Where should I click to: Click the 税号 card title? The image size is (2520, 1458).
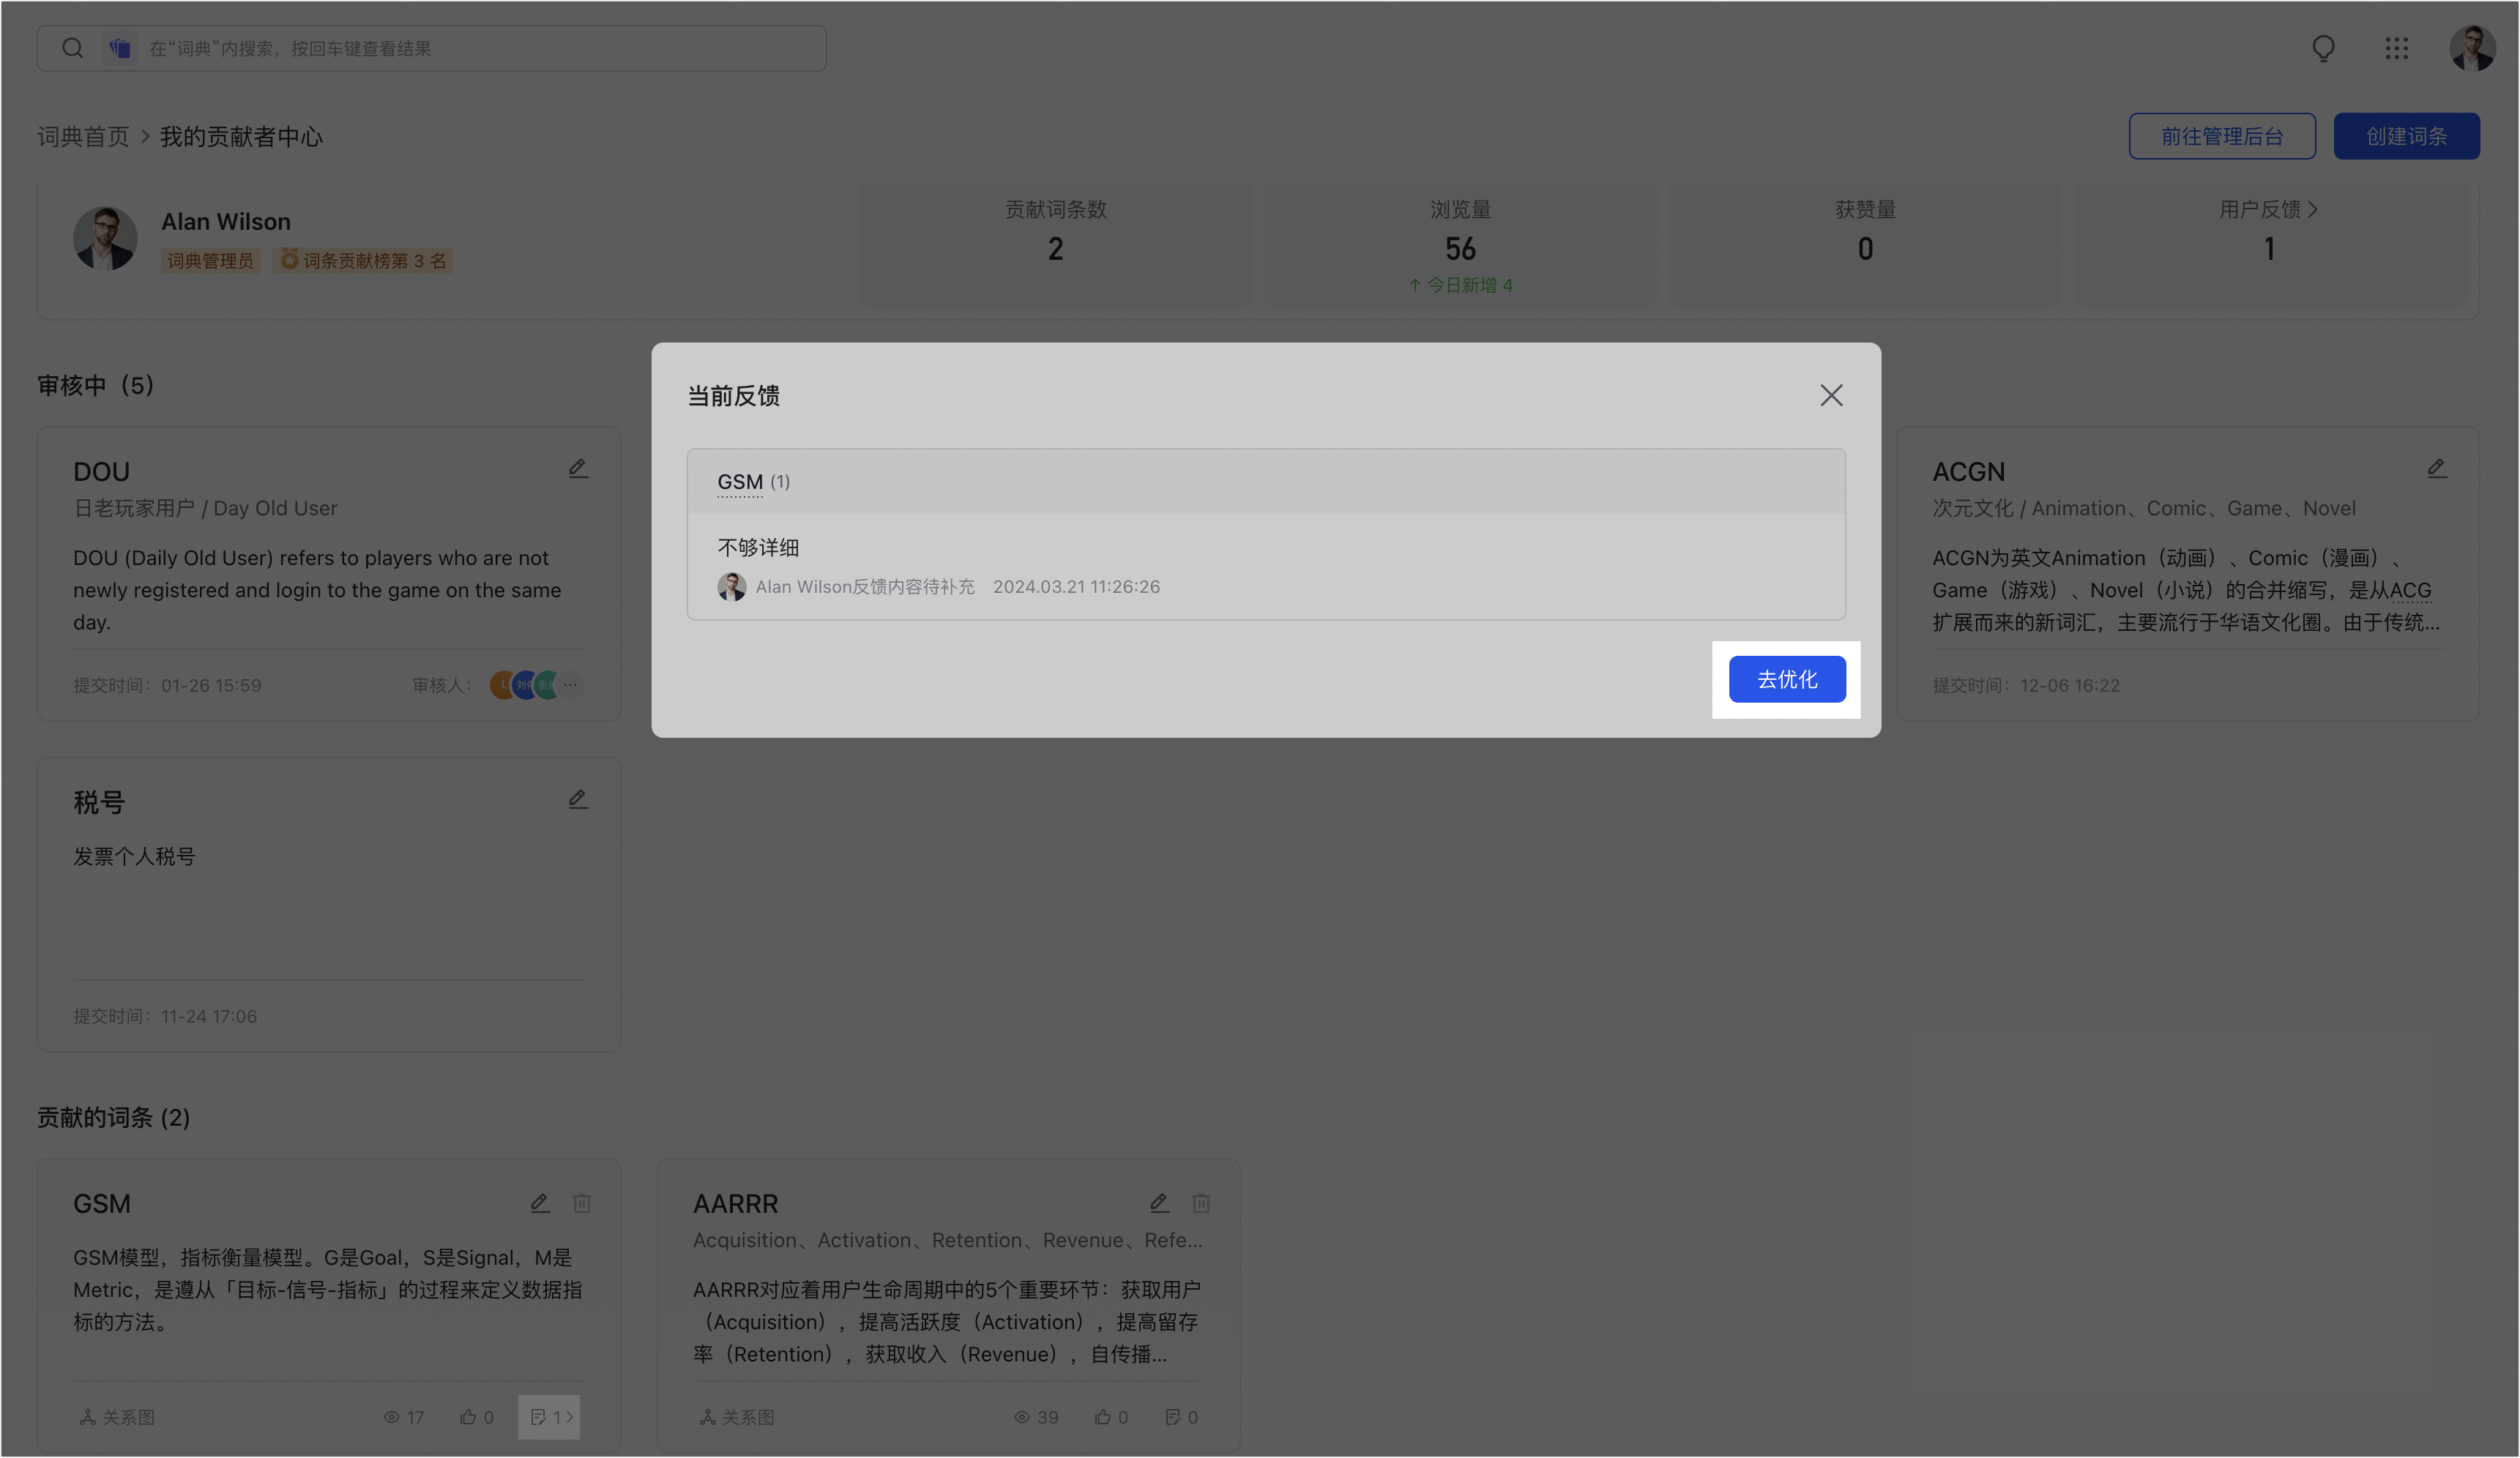pyautogui.click(x=98, y=802)
